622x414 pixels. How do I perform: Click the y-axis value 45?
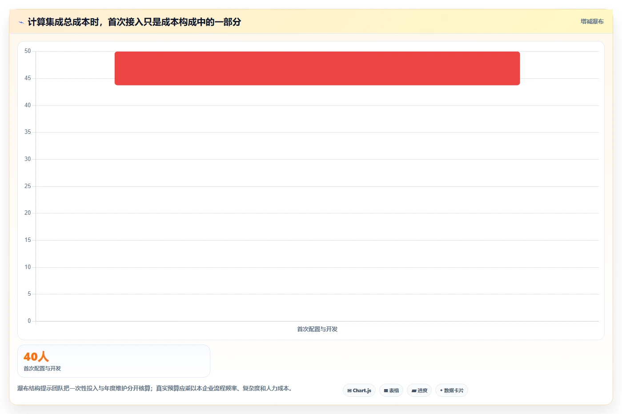(28, 78)
